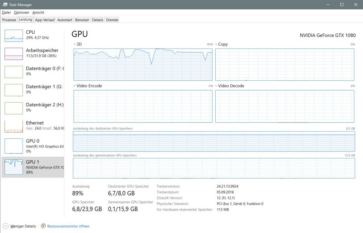Screen dimensions: 363x233
Task: Click the Ressourcenmonitor öffnen link
Action: click(68, 226)
